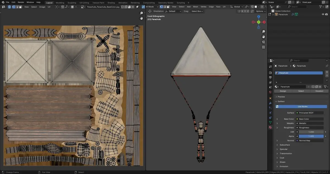
Task: Toggle the camera view icon in the viewport
Action: tap(263, 42)
